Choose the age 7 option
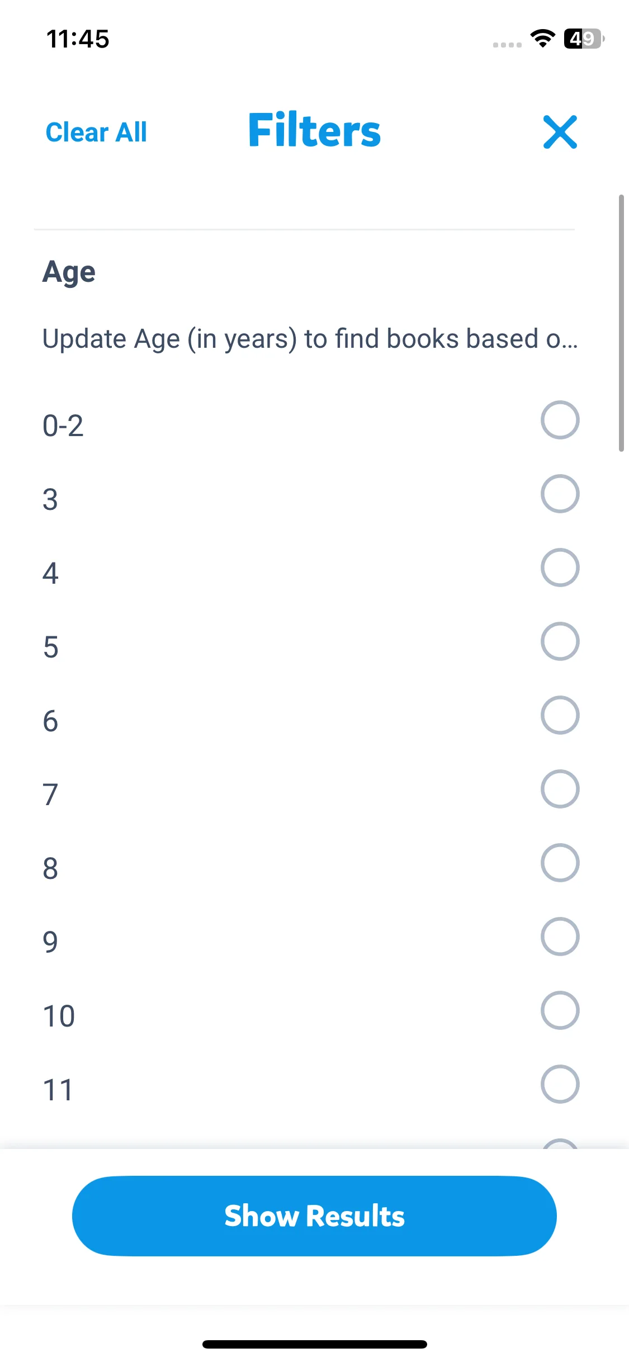 560,789
